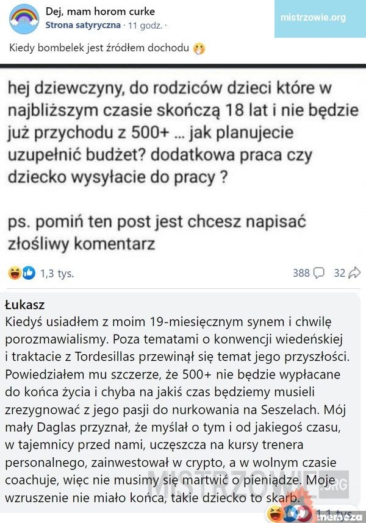Click the laughing reaction on Łukasz's comment
This screenshot has height=523, width=366.
pyautogui.click(x=276, y=514)
